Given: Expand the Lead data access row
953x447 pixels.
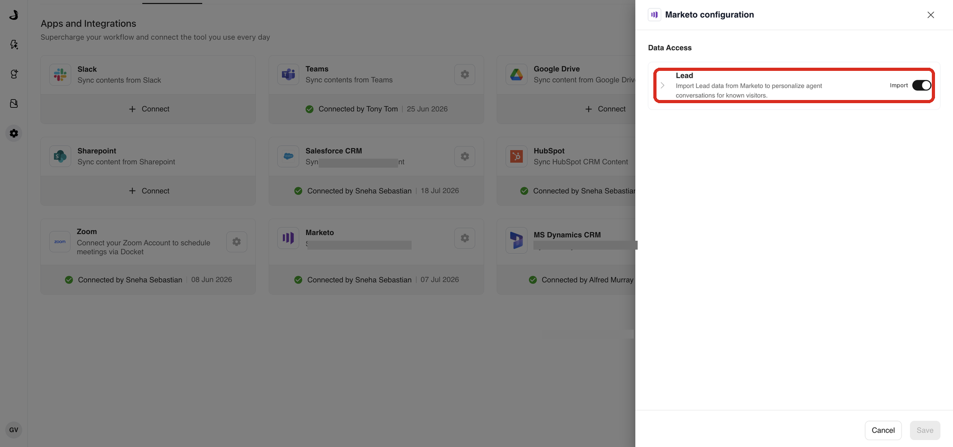Looking at the screenshot, I should point(662,85).
